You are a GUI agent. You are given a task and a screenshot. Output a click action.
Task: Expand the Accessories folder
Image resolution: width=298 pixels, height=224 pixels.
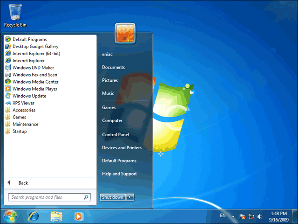20,110
